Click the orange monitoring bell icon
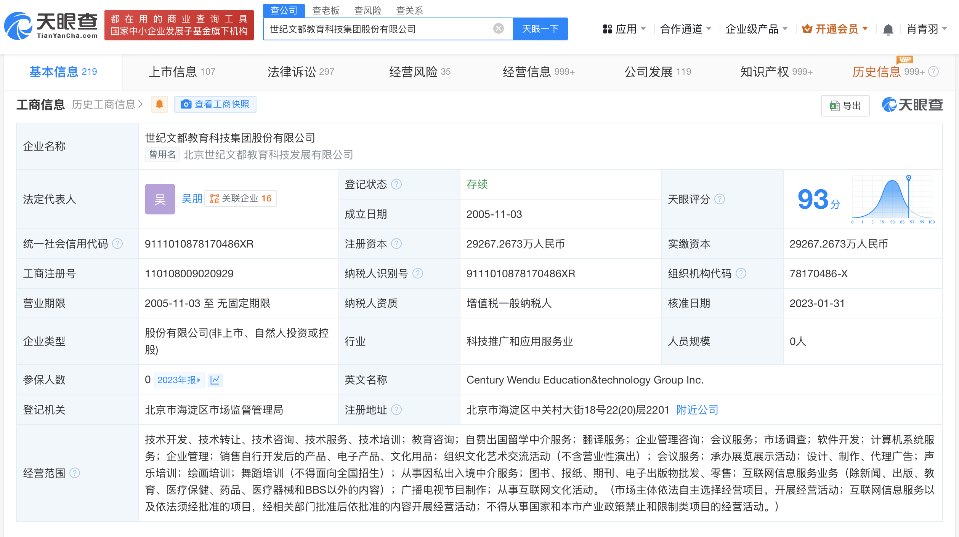This screenshot has height=537, width=959. point(159,104)
